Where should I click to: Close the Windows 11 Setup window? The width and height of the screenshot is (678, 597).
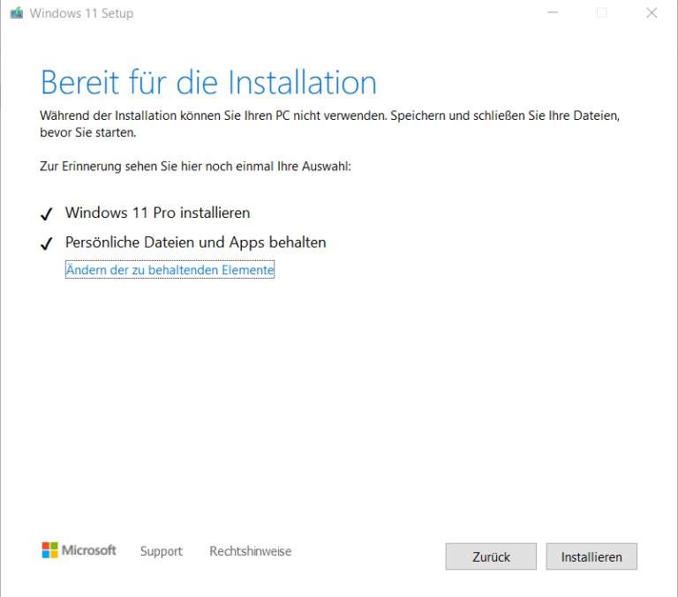coord(652,13)
